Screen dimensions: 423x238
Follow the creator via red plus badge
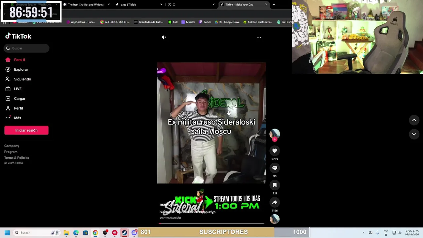[275, 139]
